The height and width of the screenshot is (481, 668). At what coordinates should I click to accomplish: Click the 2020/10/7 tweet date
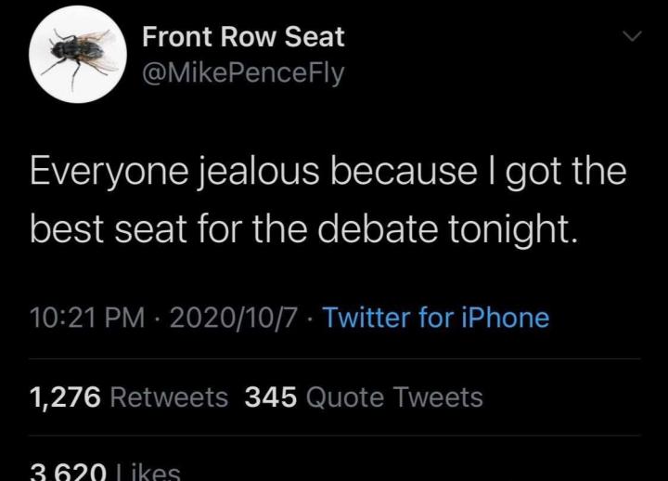tap(233, 318)
